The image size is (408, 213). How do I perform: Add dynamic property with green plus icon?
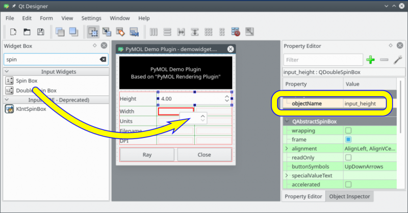click(371, 60)
